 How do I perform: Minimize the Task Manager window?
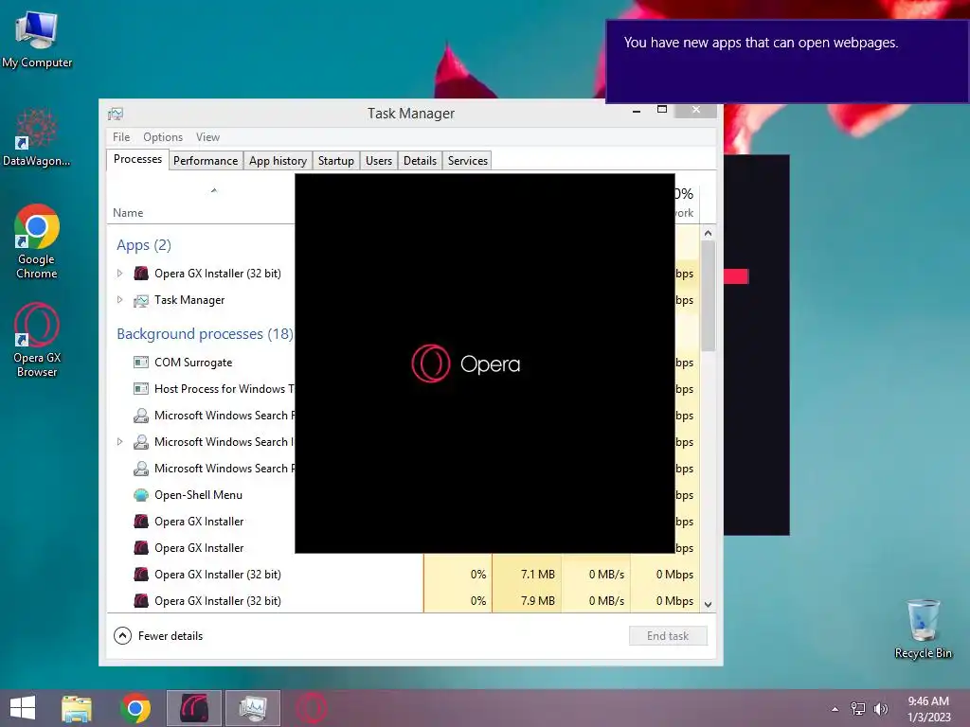pyautogui.click(x=637, y=110)
